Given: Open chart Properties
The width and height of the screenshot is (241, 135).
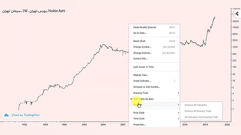Looking at the screenshot, I should 139,125.
